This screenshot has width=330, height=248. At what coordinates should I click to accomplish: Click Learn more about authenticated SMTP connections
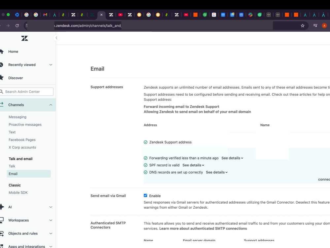click(203, 228)
